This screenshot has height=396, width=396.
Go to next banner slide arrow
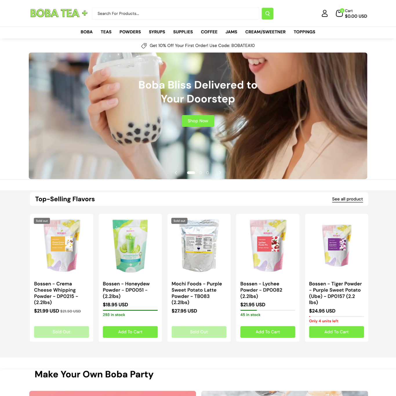pos(220,173)
